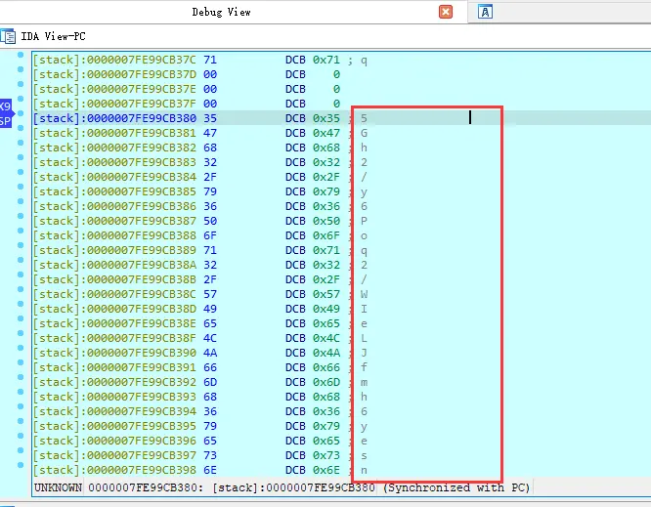651x507 pixels.
Task: Select stack address 0000007FE99CB387
Action: [x=114, y=221]
